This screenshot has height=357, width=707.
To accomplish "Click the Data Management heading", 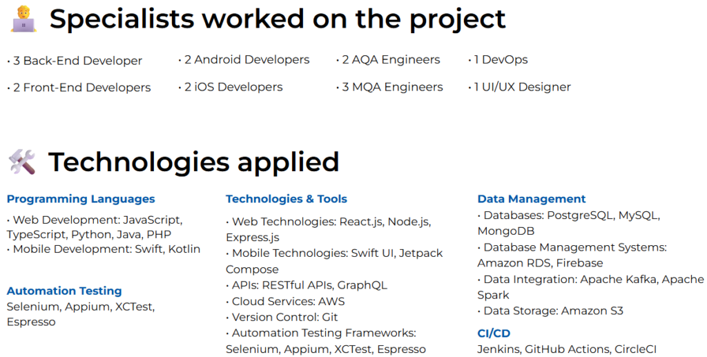I will pos(532,199).
